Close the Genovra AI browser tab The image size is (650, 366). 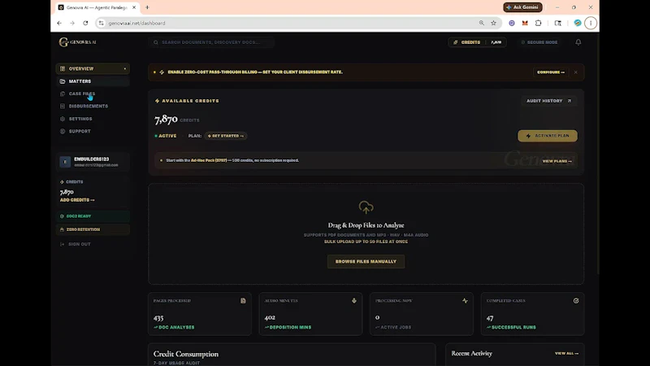(134, 7)
